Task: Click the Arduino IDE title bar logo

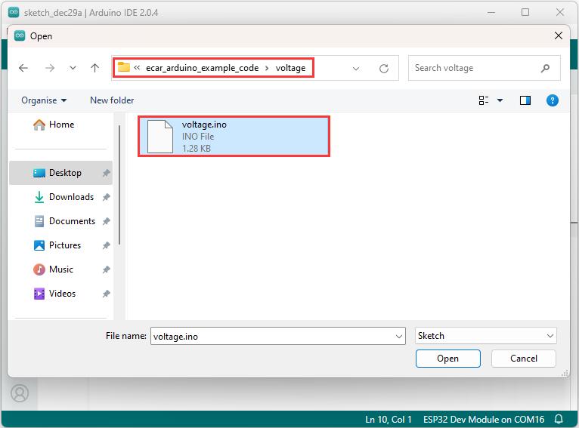Action: [14, 12]
